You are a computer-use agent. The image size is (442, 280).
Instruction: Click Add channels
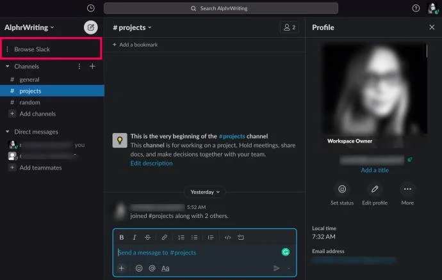tap(38, 114)
